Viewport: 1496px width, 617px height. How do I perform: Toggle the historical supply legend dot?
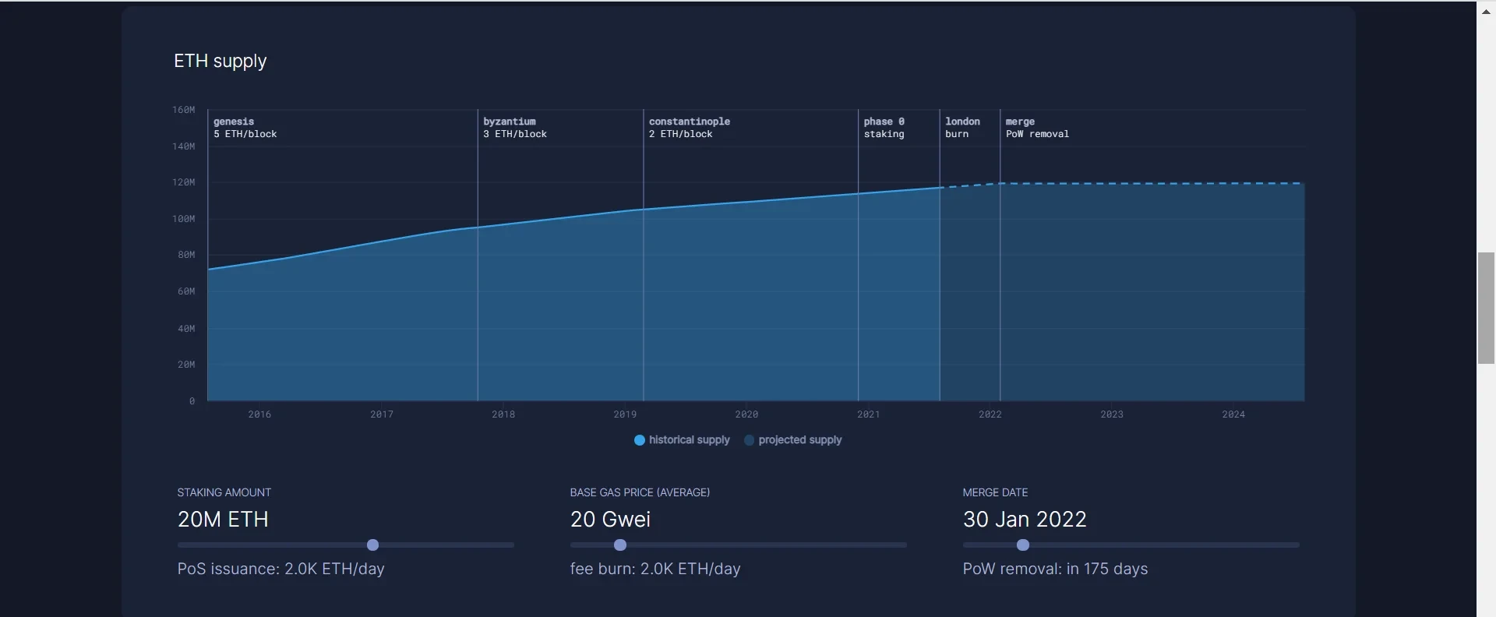[639, 440]
